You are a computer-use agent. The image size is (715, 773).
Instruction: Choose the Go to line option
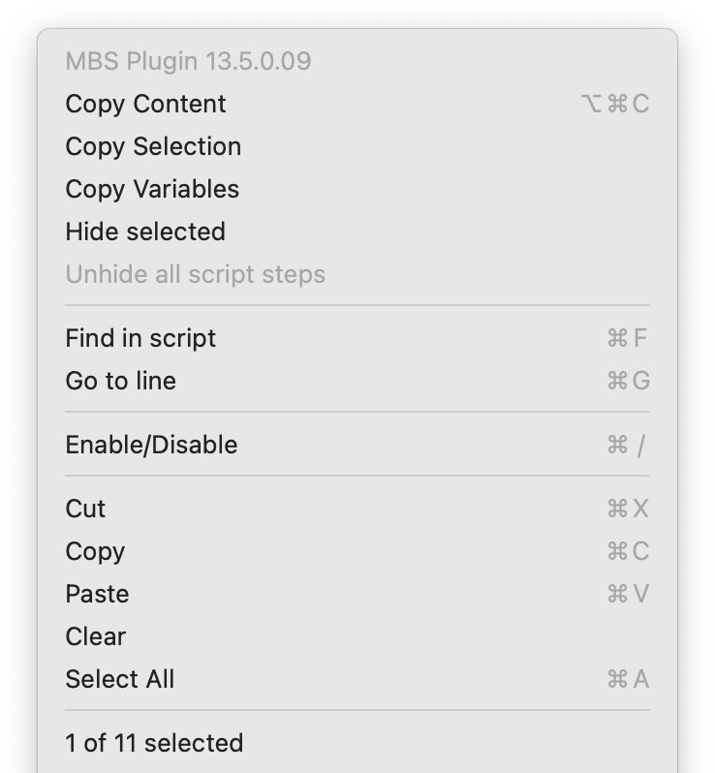click(120, 381)
